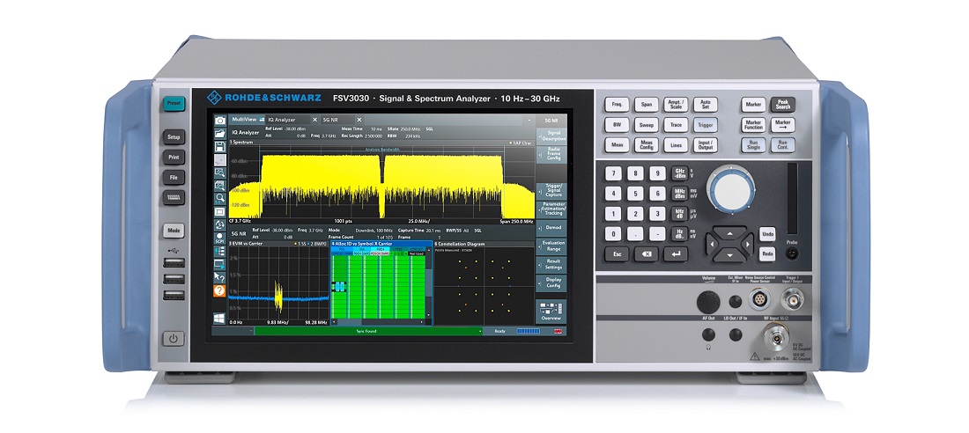
Task: Hit the backspace key on keypad
Action: pos(646,253)
